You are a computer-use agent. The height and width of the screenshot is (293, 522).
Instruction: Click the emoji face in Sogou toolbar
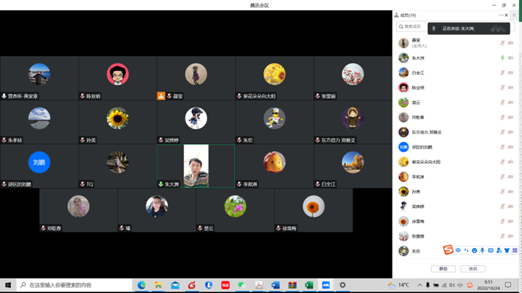click(x=474, y=251)
